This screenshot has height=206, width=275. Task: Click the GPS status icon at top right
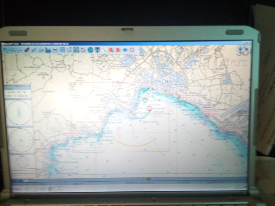244,49
